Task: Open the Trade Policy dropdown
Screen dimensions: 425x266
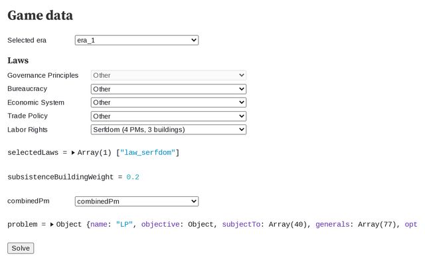Action: tap(168, 116)
